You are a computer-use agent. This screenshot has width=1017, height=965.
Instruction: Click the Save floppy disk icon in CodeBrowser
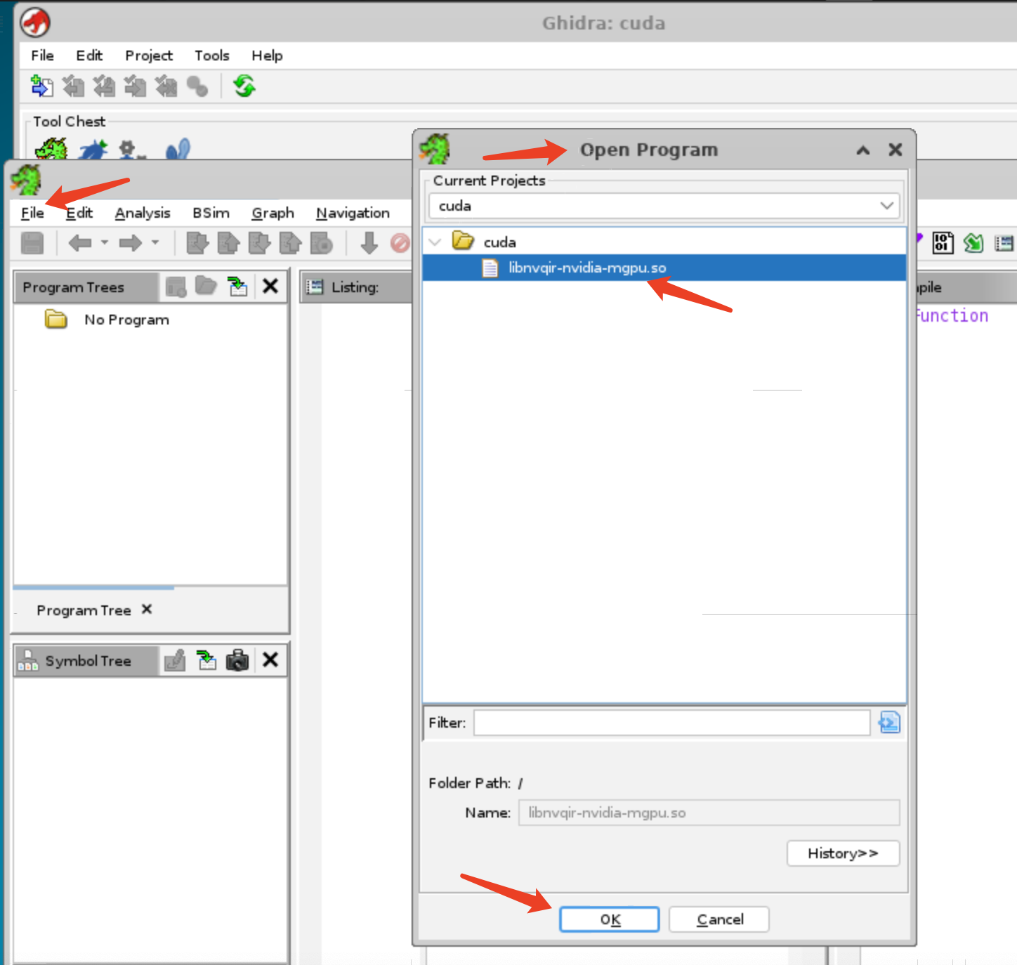tap(32, 243)
